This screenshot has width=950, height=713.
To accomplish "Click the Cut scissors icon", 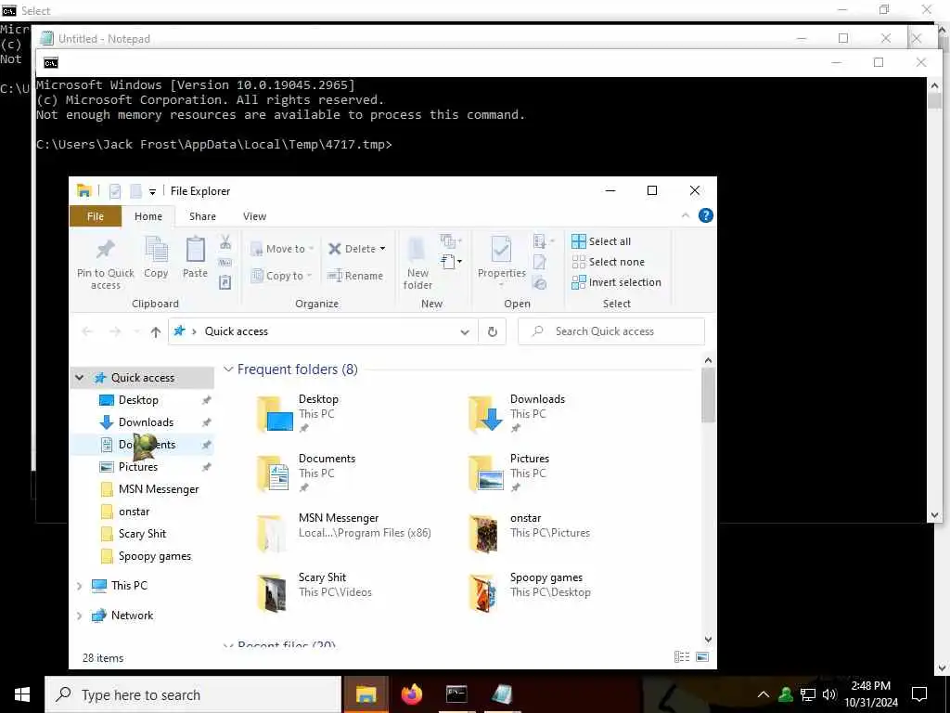I will [225, 242].
